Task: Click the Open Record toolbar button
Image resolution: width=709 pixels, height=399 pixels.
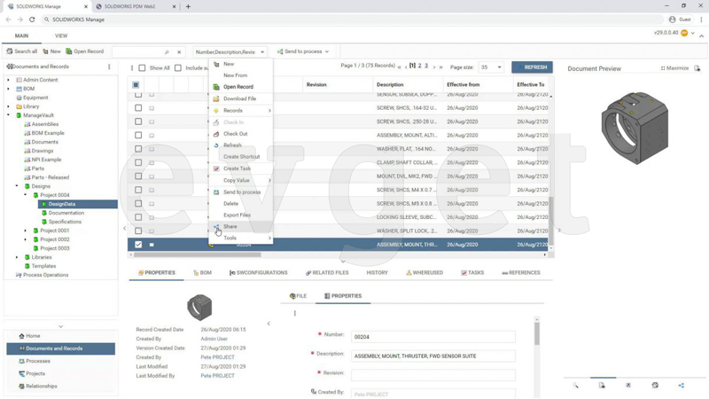Action: click(x=84, y=51)
